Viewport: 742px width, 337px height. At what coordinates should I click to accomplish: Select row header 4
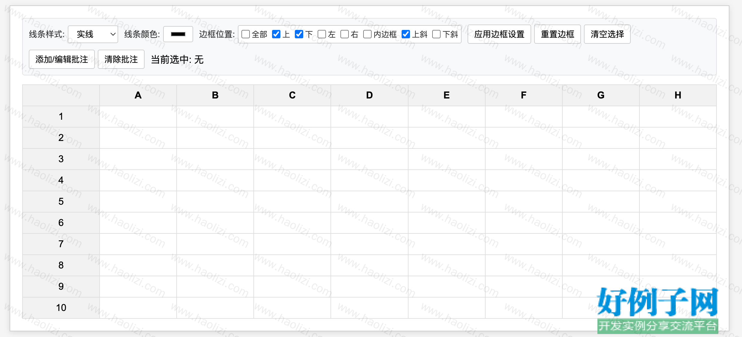[61, 180]
